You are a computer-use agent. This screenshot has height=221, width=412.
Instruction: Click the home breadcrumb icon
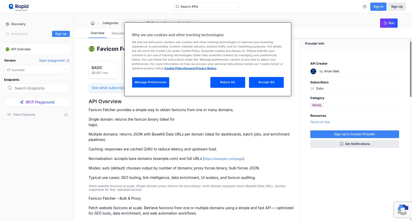[93, 23]
